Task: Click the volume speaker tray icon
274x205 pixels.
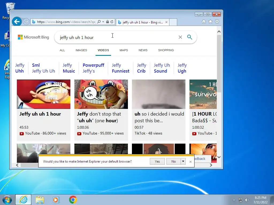Action: point(247,200)
